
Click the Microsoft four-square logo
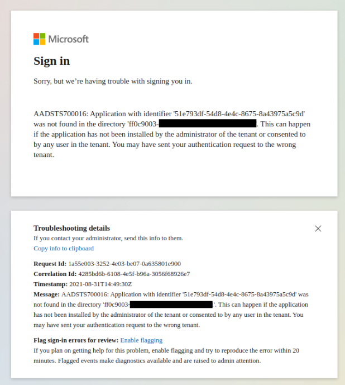(39, 39)
